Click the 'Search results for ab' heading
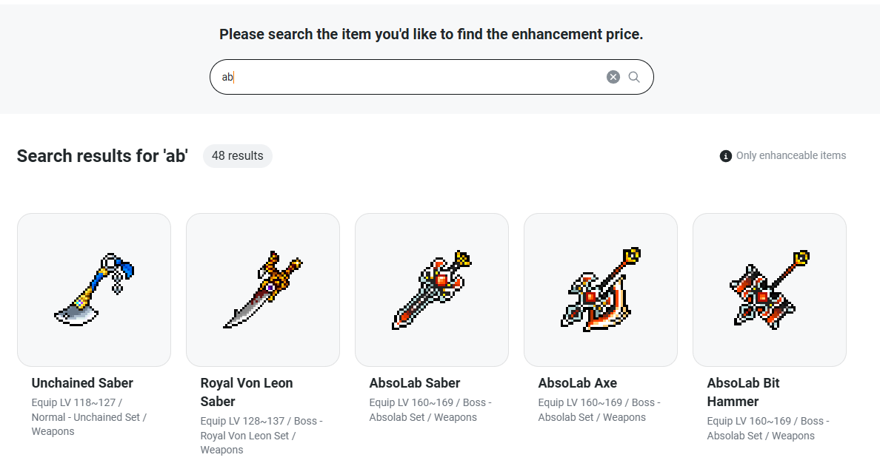This screenshot has width=880, height=466. [x=102, y=156]
